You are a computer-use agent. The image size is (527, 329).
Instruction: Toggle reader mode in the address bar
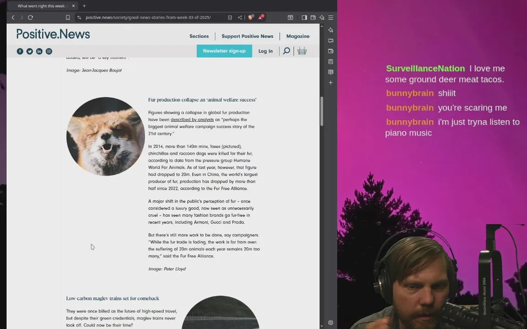230,17
